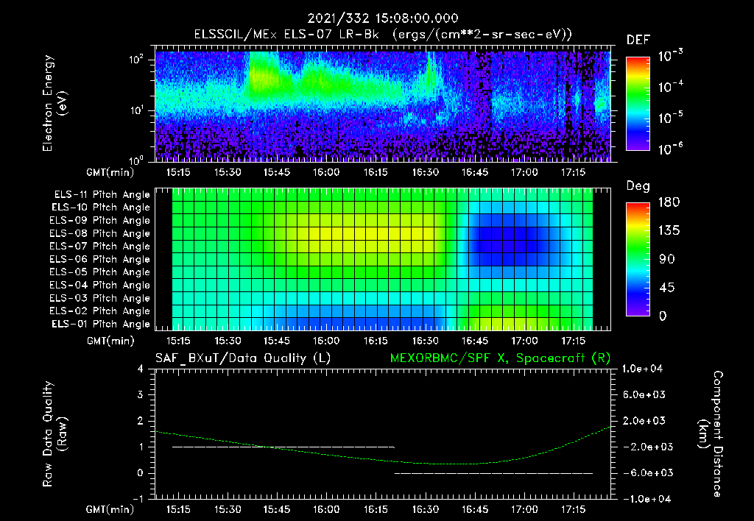Select the Component Distance (km) axis label
Image resolution: width=754 pixels, height=521 pixels.
711,434
